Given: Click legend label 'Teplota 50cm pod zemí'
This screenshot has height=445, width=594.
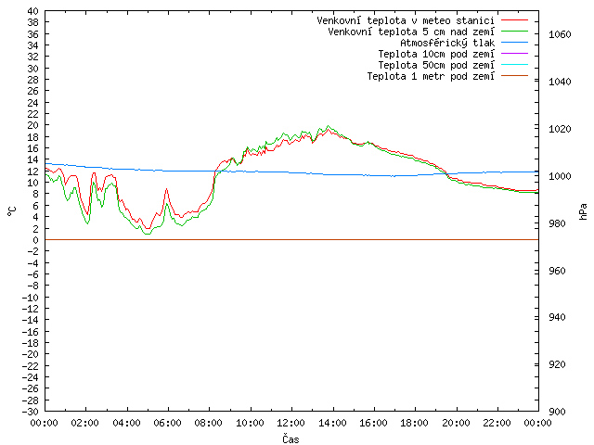Looking at the screenshot, I should click(x=436, y=65).
